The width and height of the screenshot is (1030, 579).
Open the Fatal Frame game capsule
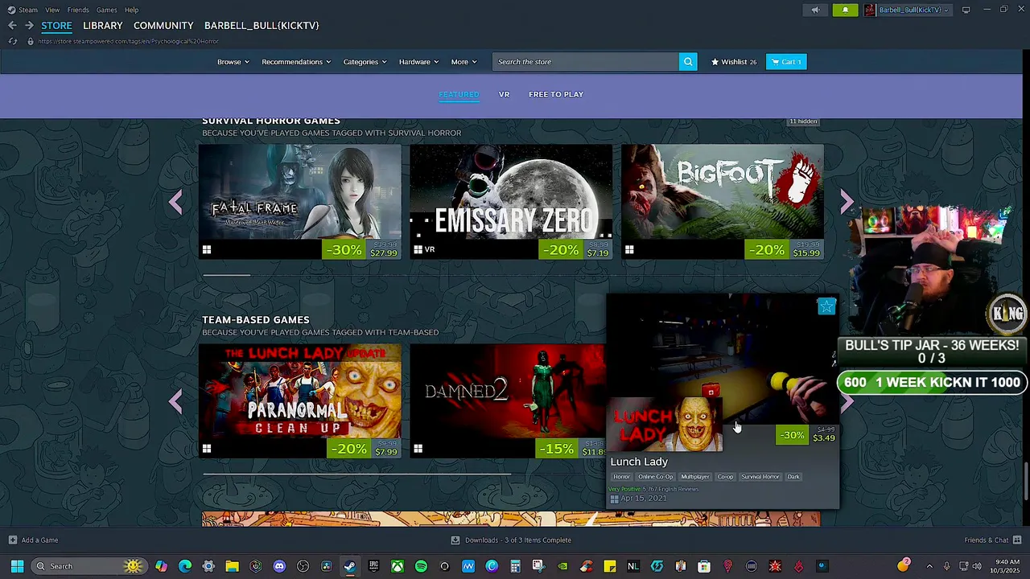[x=300, y=202]
